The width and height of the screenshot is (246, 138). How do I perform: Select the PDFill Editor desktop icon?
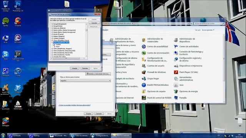(18, 105)
